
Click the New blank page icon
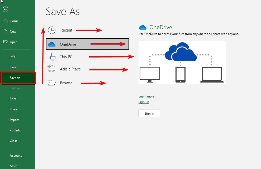tap(6, 31)
